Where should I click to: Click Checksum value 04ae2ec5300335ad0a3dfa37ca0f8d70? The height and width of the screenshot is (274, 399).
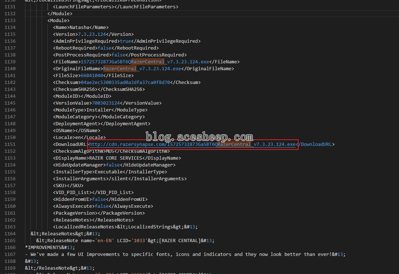click(x=125, y=83)
